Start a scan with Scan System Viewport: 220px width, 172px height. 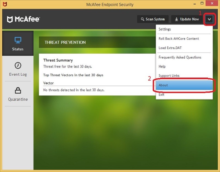click(x=153, y=19)
